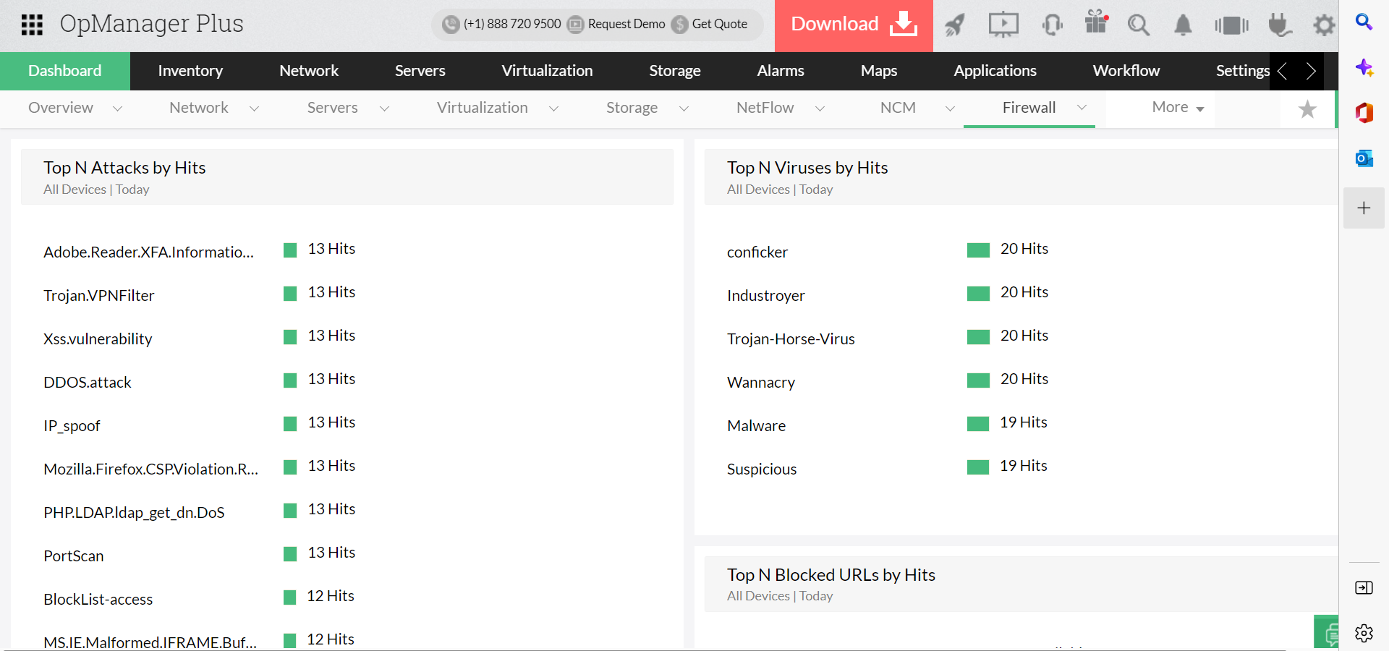
Task: Open the Copilot sparkle sidebar icon
Action: pyautogui.click(x=1364, y=68)
